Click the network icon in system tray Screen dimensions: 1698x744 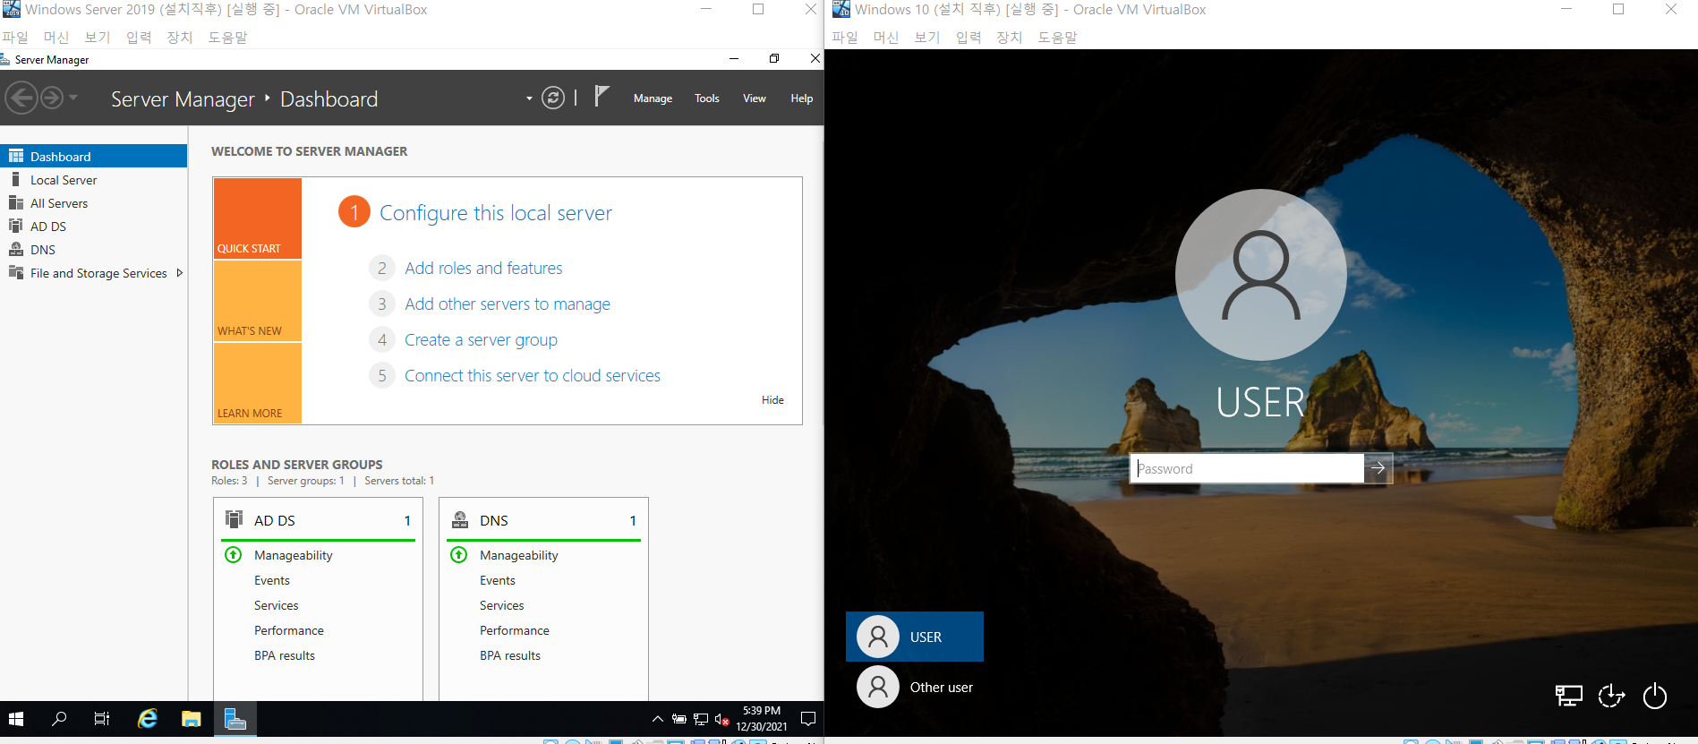(x=701, y=719)
